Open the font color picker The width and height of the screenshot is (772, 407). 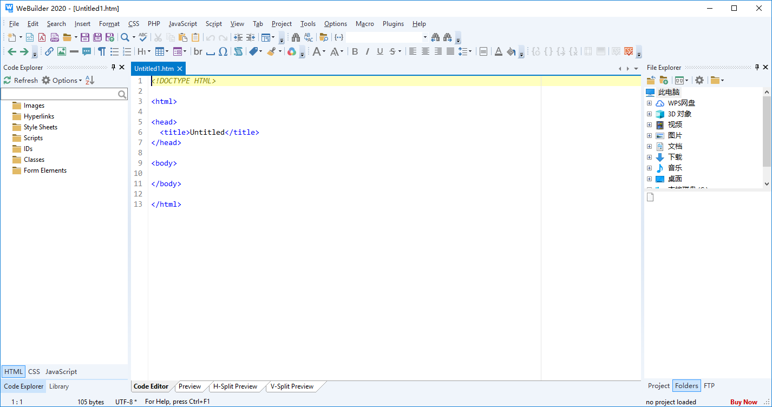(x=498, y=51)
